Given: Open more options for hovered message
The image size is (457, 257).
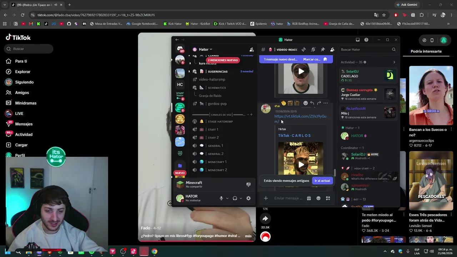Looking at the screenshot, I should 326,103.
